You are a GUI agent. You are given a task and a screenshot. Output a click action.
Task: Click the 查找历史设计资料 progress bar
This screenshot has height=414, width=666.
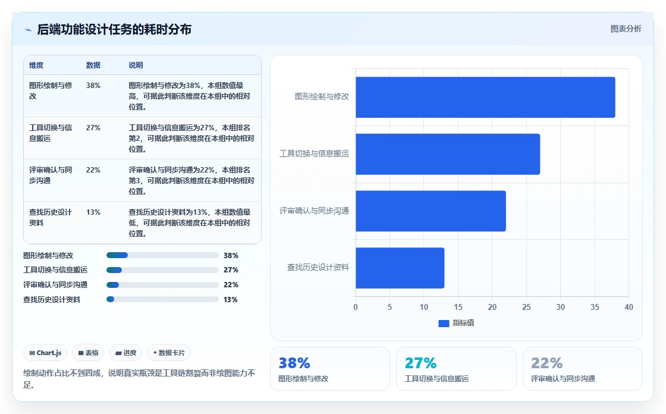162,299
